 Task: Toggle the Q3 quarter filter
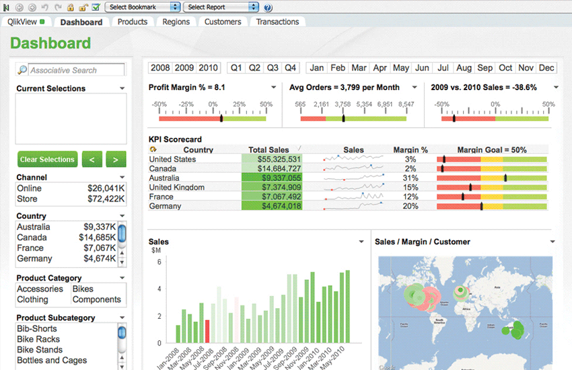[x=273, y=68]
